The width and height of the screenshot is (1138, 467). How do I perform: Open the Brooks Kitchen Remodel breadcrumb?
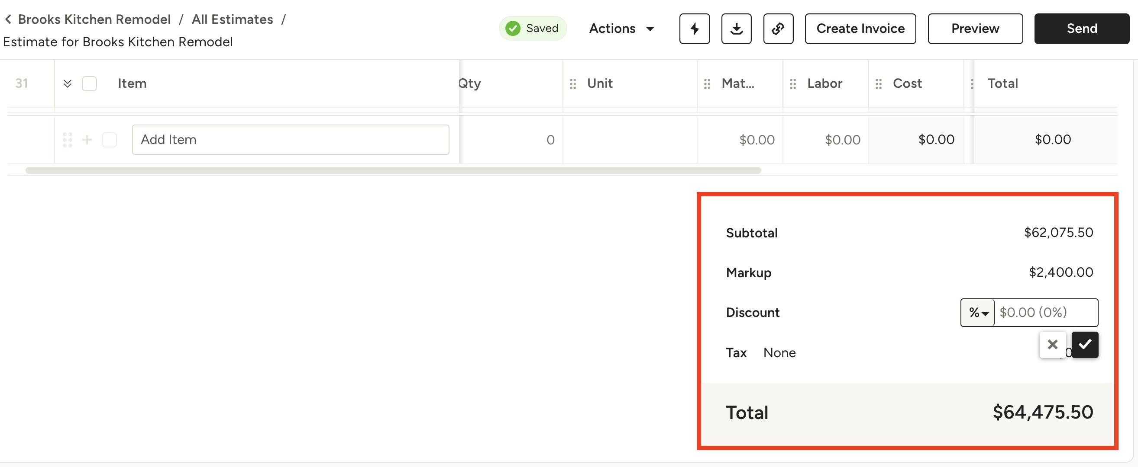94,19
